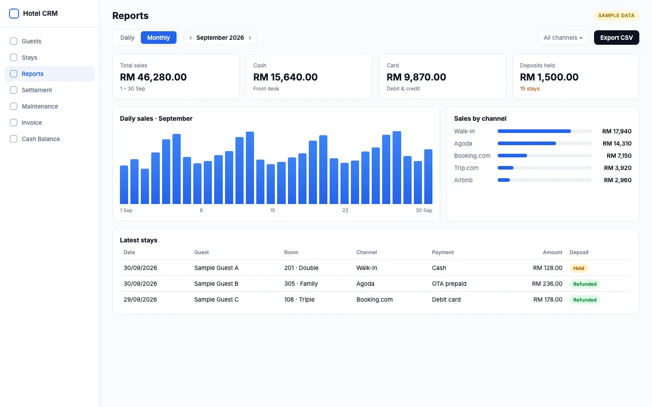Click the Card payments summary card
The image size is (652, 407).
pyautogui.click(x=442, y=77)
